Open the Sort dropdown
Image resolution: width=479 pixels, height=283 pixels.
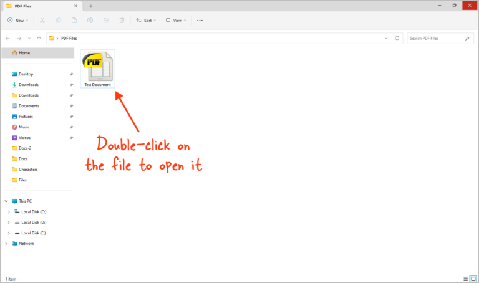[x=146, y=21]
